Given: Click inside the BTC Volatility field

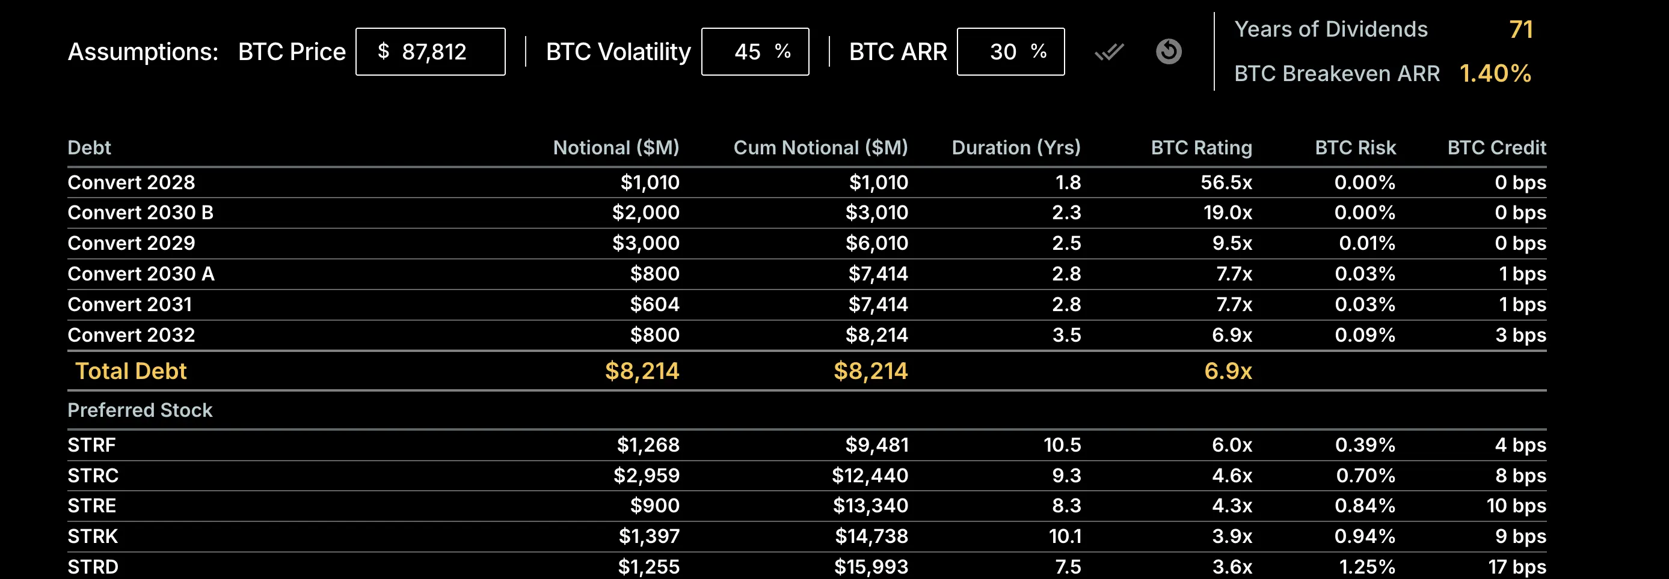Looking at the screenshot, I should point(754,52).
